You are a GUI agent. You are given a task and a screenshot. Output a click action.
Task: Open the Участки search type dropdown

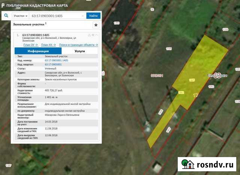21,16
